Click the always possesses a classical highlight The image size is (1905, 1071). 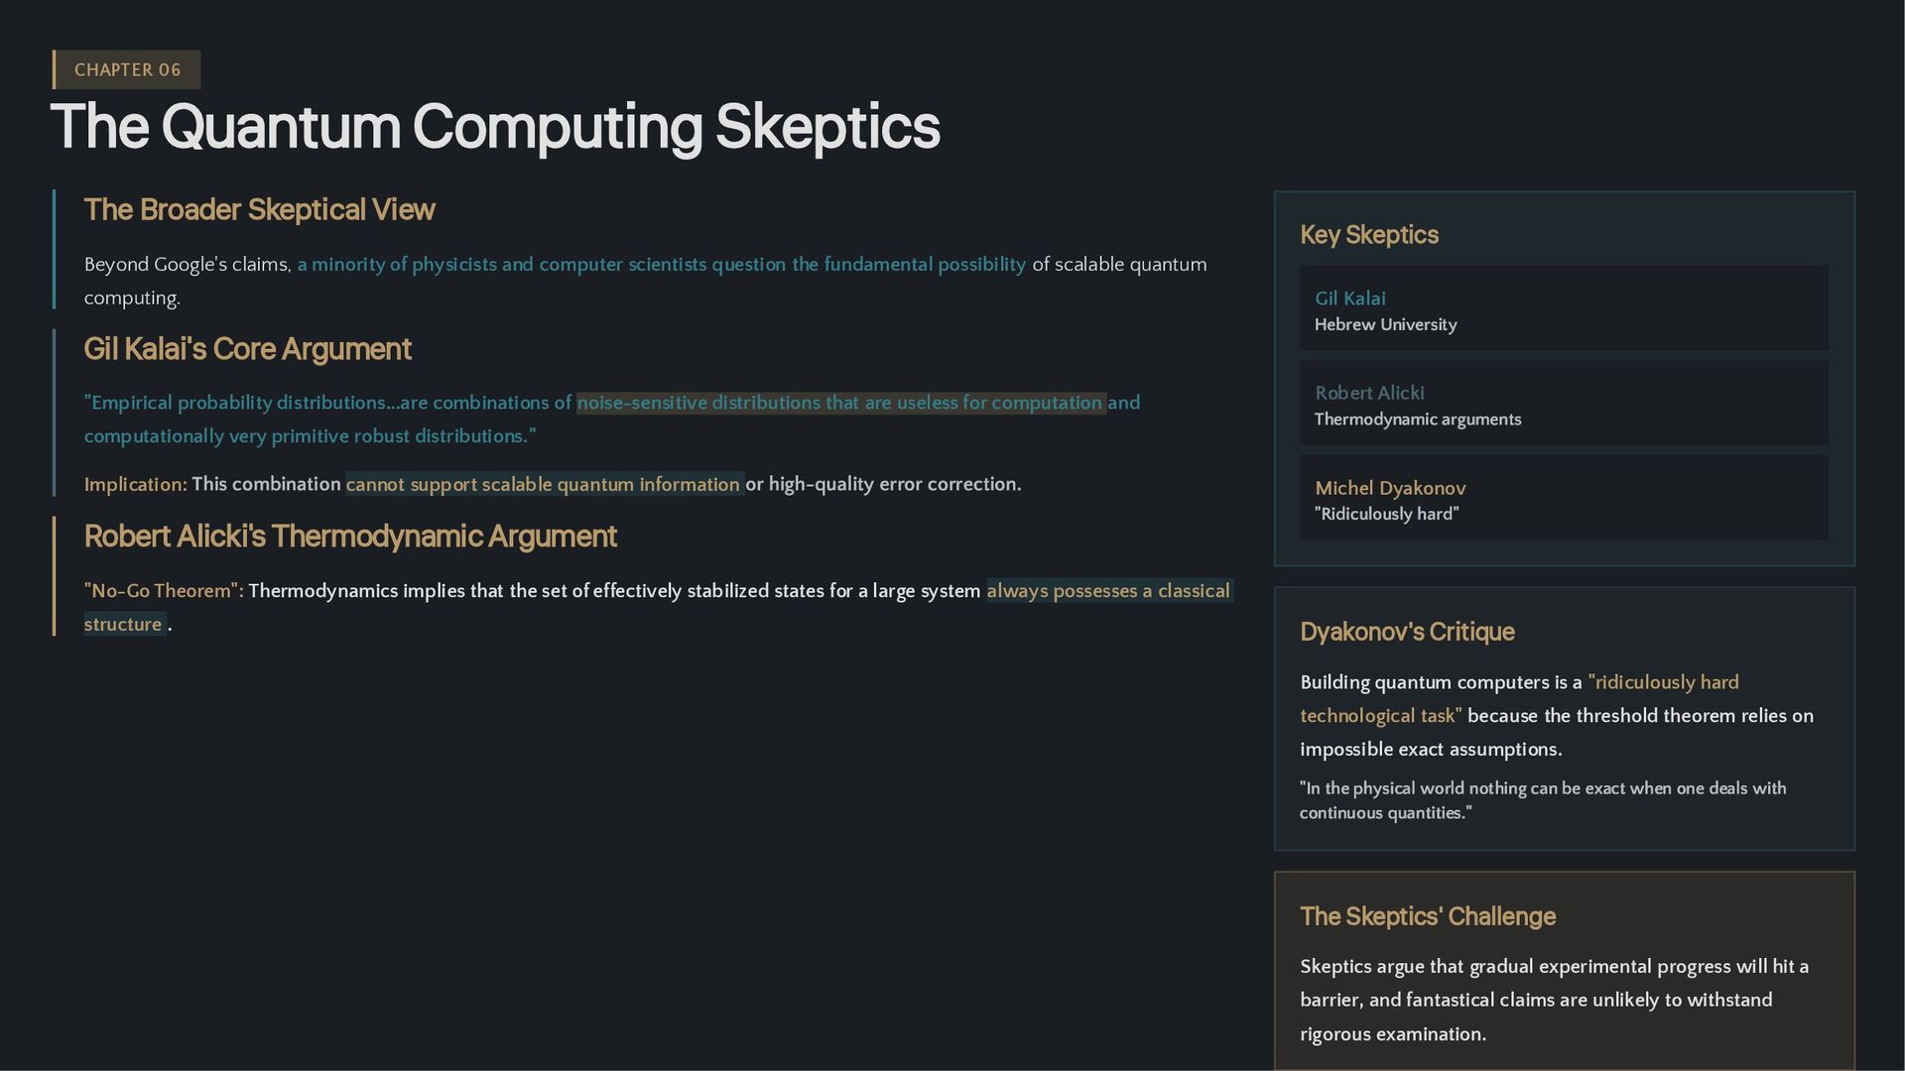tap(1107, 591)
